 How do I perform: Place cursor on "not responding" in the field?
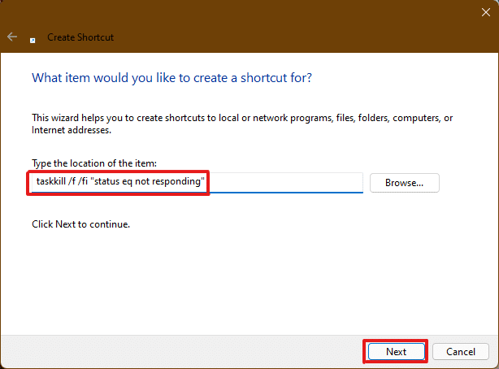[x=167, y=181]
